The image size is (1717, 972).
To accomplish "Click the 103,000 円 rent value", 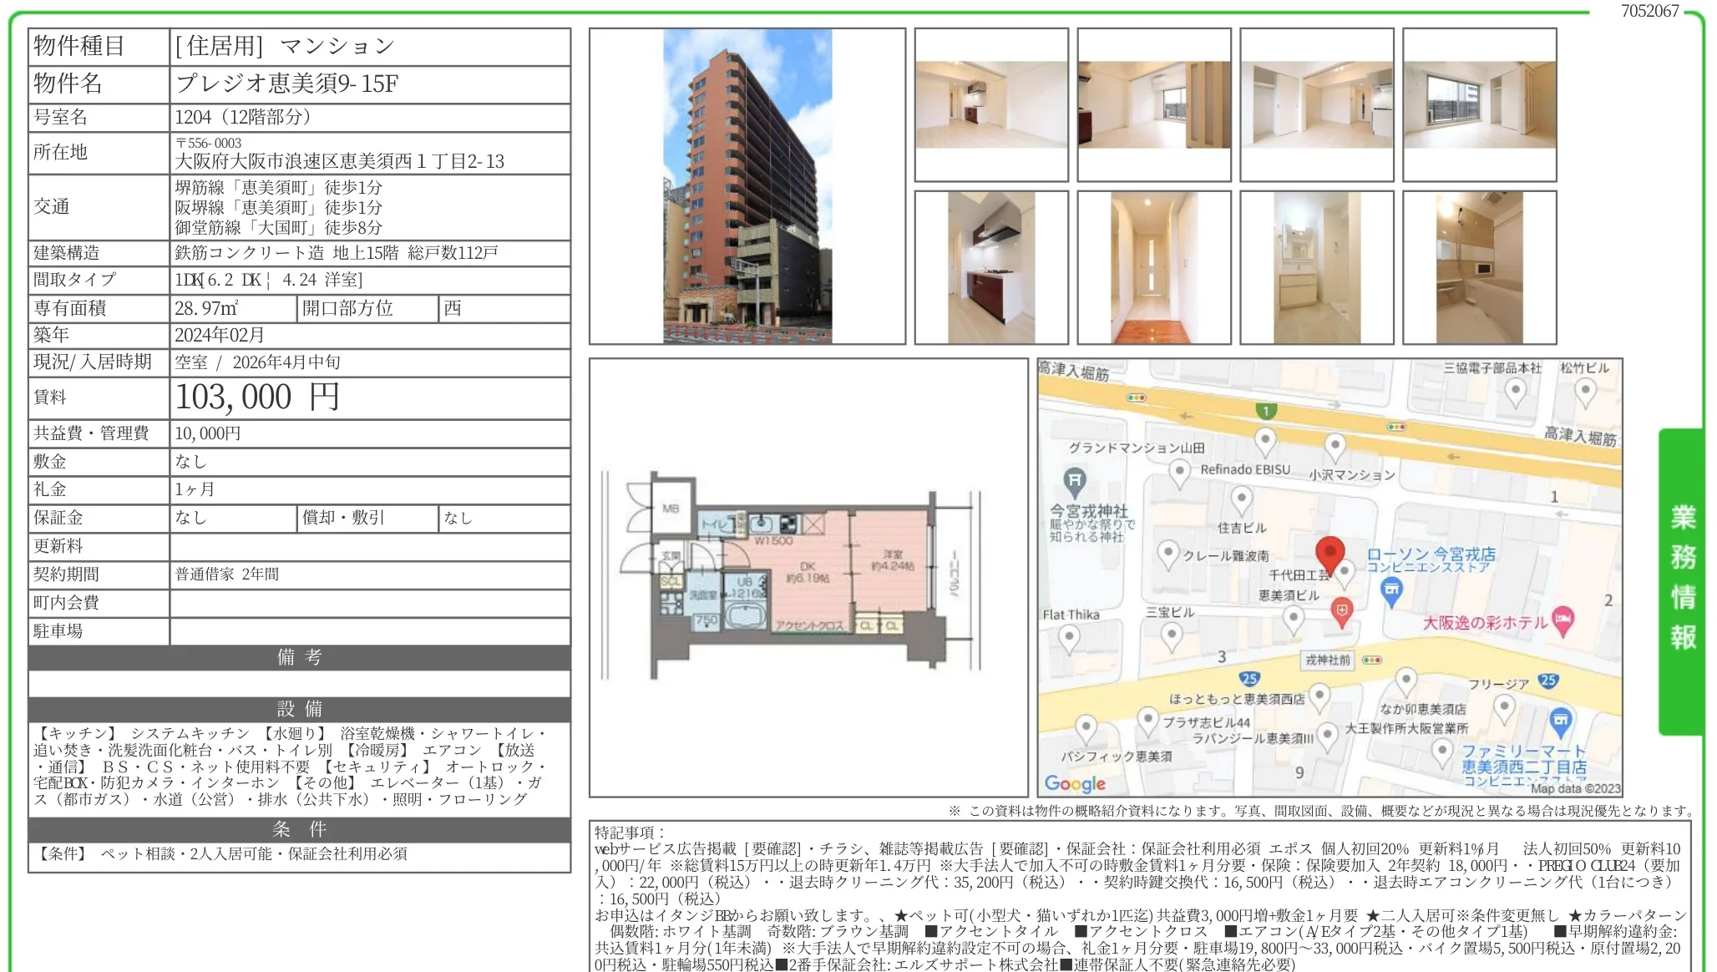I will 257,397.
